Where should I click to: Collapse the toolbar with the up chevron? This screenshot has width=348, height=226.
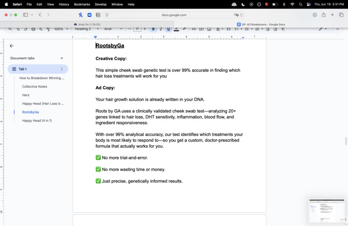[338, 29]
